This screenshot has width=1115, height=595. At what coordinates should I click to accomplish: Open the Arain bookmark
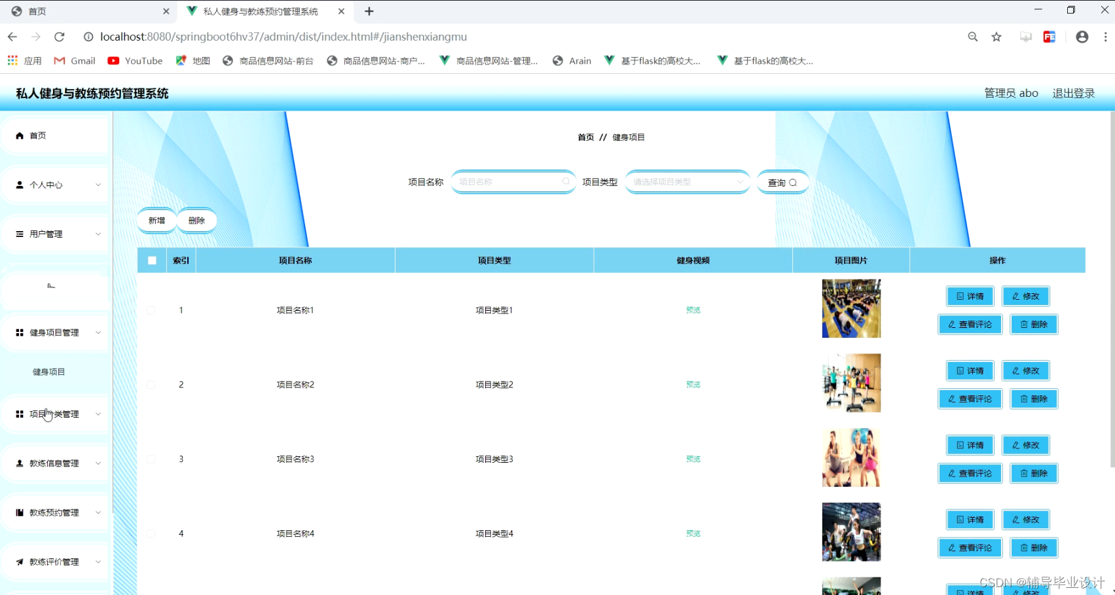(x=572, y=61)
